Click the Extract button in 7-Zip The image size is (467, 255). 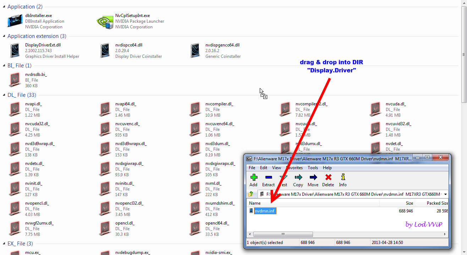pos(268,180)
